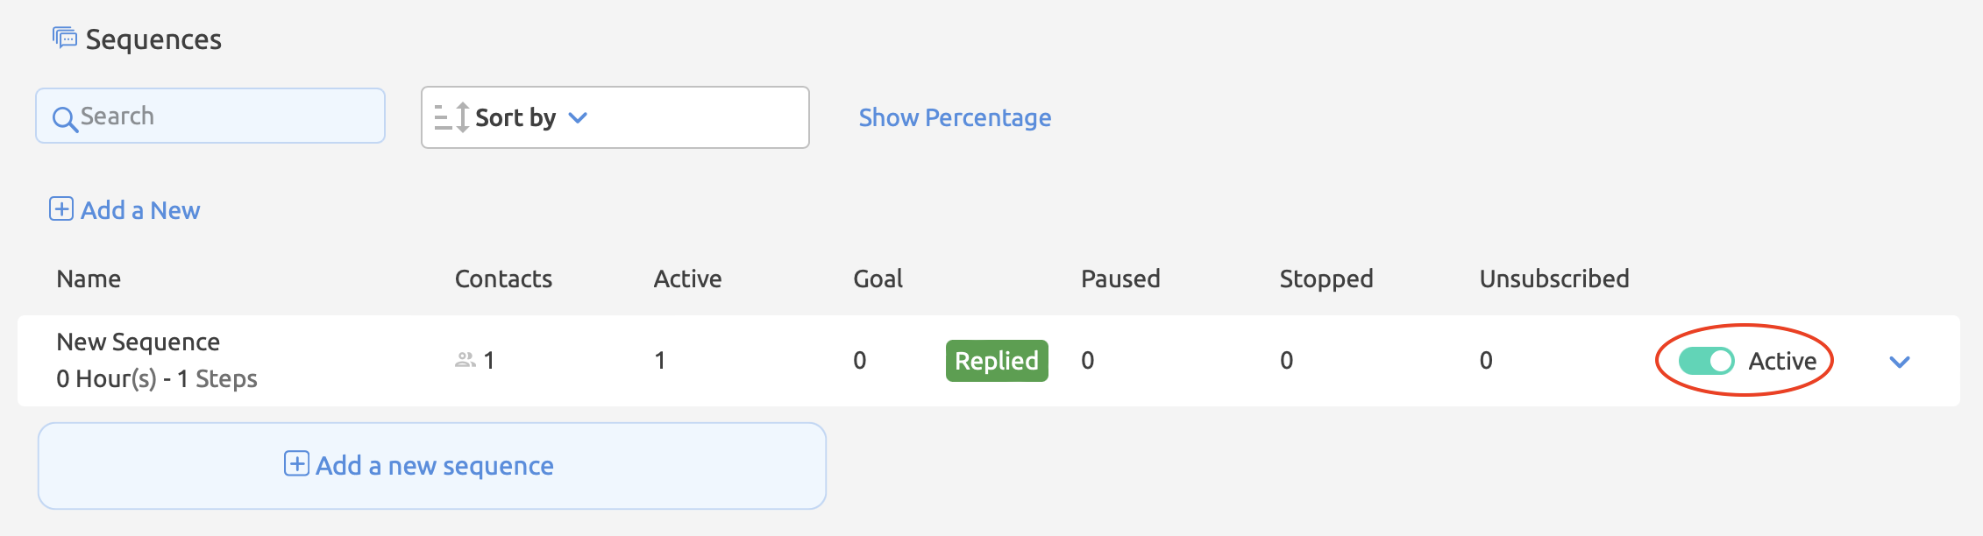
Task: Click into the Search input field
Action: point(210,116)
